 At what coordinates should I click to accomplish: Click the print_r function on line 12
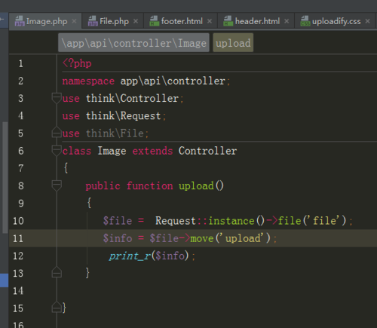130,256
